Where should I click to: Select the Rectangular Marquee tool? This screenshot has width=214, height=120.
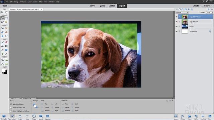(x=6, y=18)
